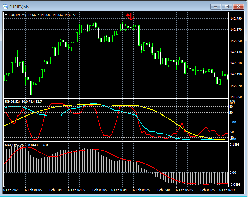The width and height of the screenshot is (248, 197).
Task: Click the 142.790 price axis label
Action: pyautogui.click(x=237, y=18)
